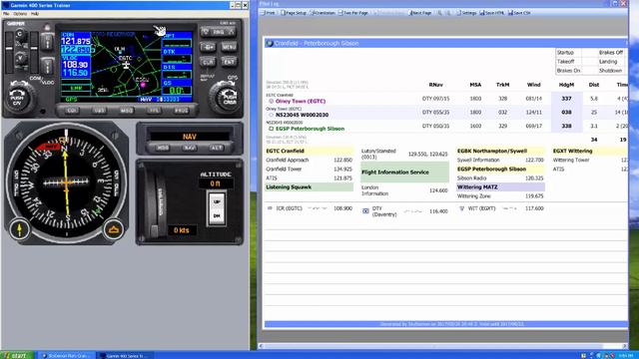Push the altitude DN switch
The image size is (639, 359).
pyautogui.click(x=217, y=216)
